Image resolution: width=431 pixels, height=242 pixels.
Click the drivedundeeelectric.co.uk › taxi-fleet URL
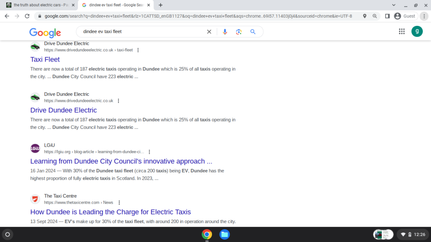coord(88,50)
